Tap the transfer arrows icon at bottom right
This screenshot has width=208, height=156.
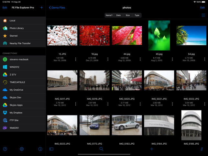[x=202, y=149]
